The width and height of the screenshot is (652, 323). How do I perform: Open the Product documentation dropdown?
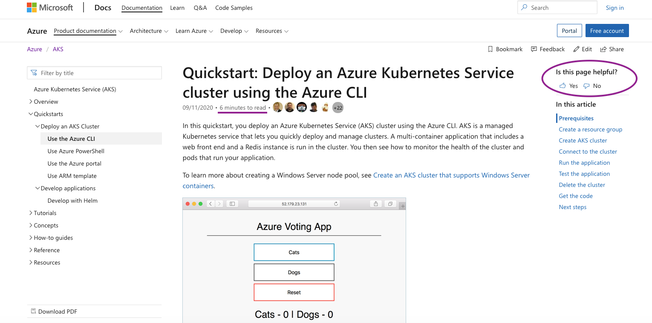[x=88, y=31]
